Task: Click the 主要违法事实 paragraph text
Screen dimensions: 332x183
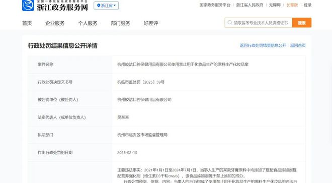Action: pyautogui.click(x=207, y=173)
